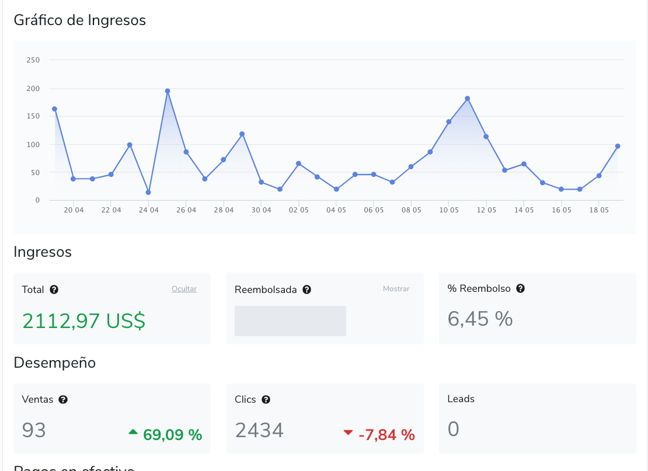648x471 pixels.
Task: Click the last data point of the chart
Action: pyautogui.click(x=618, y=146)
